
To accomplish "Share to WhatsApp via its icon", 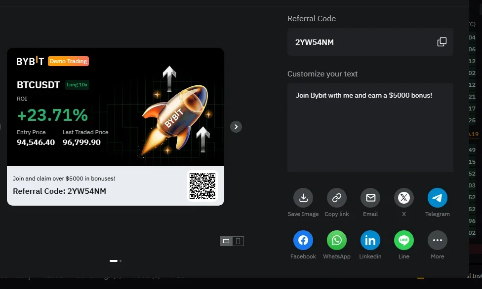I will pyautogui.click(x=337, y=240).
